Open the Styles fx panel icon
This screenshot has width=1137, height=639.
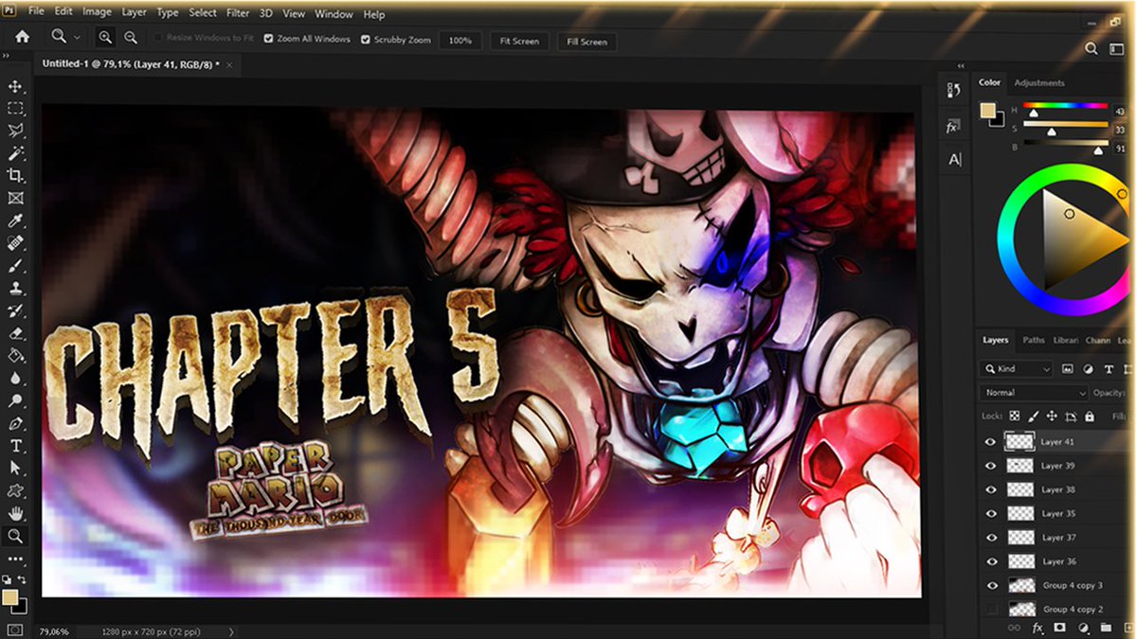pyautogui.click(x=954, y=126)
